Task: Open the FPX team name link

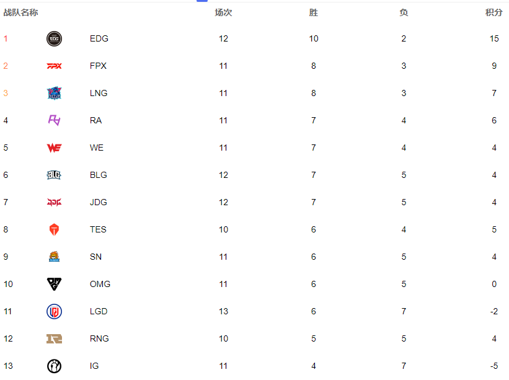Action: point(98,66)
